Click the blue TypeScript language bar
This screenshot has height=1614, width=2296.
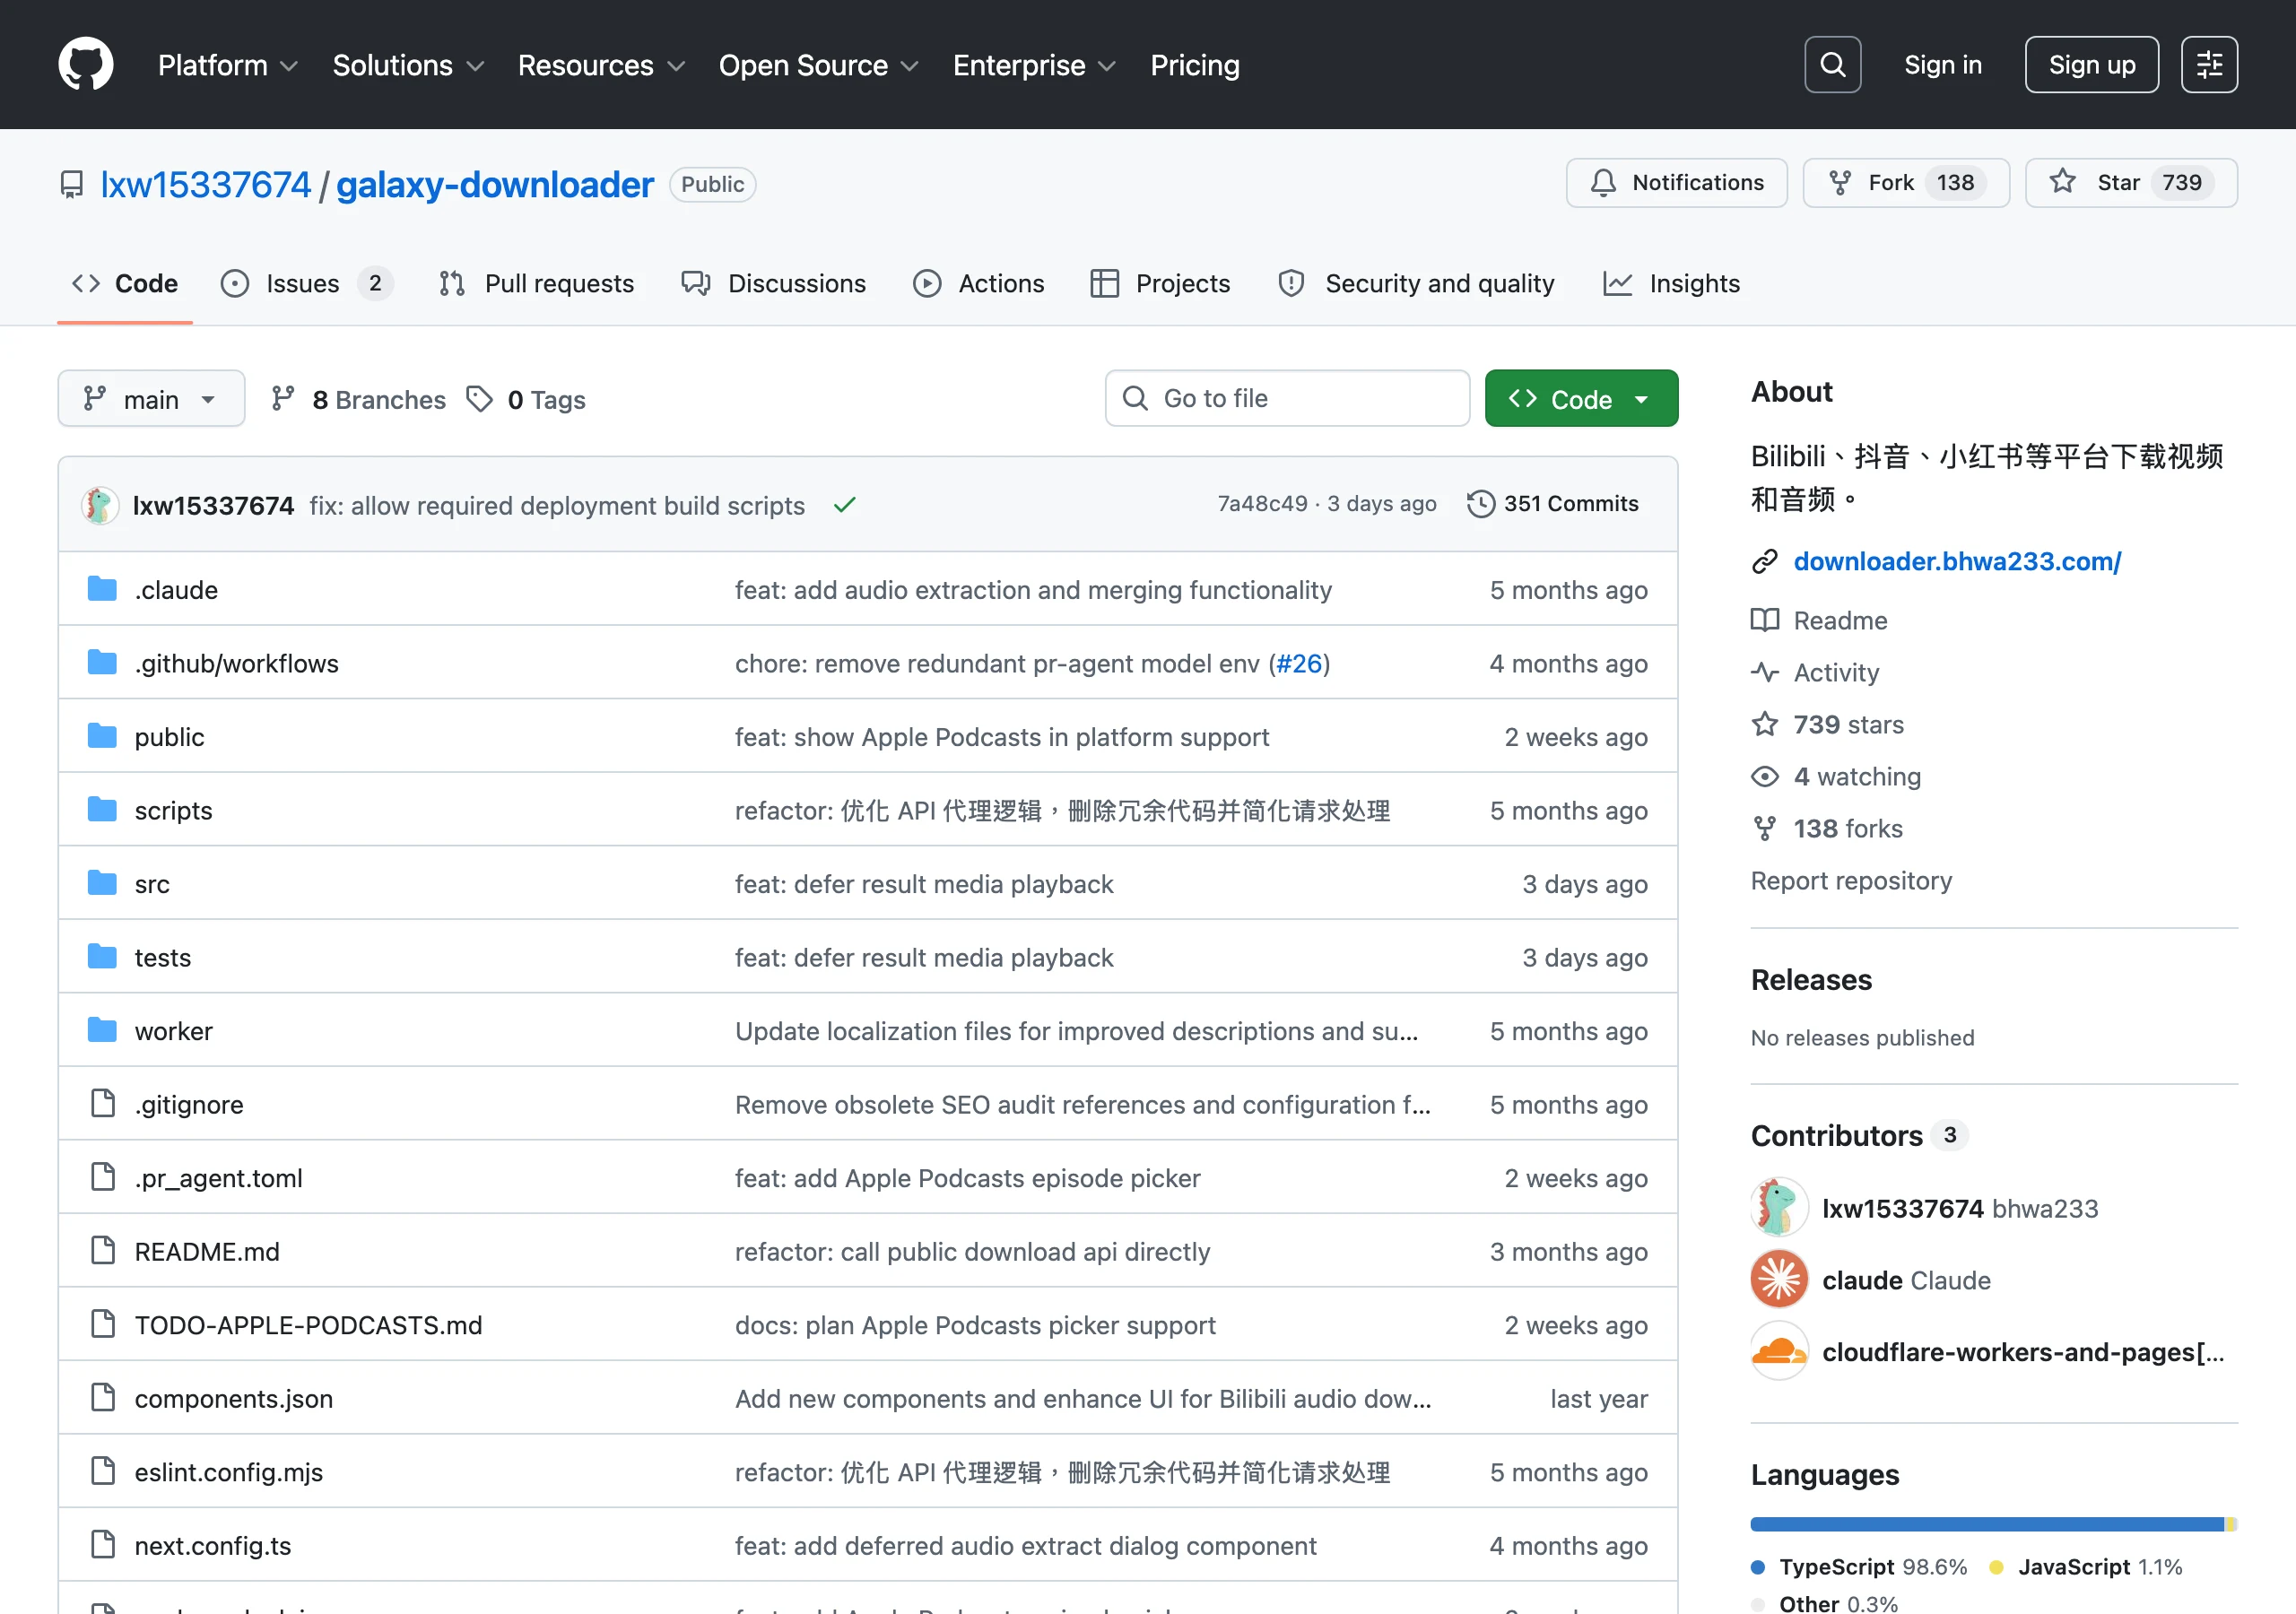click(1986, 1524)
